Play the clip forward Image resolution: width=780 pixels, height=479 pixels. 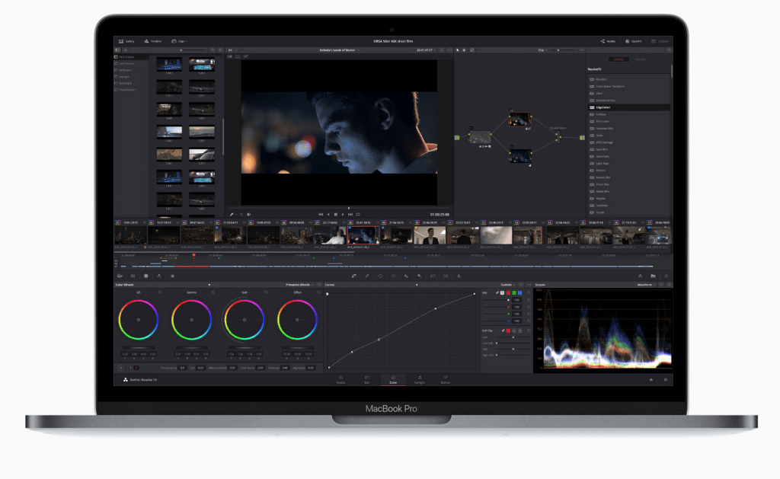(343, 215)
